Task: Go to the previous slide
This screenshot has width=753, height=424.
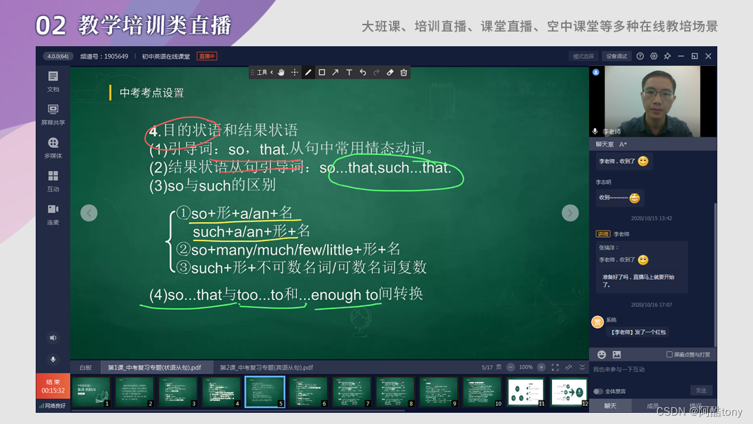Action: 89,213
